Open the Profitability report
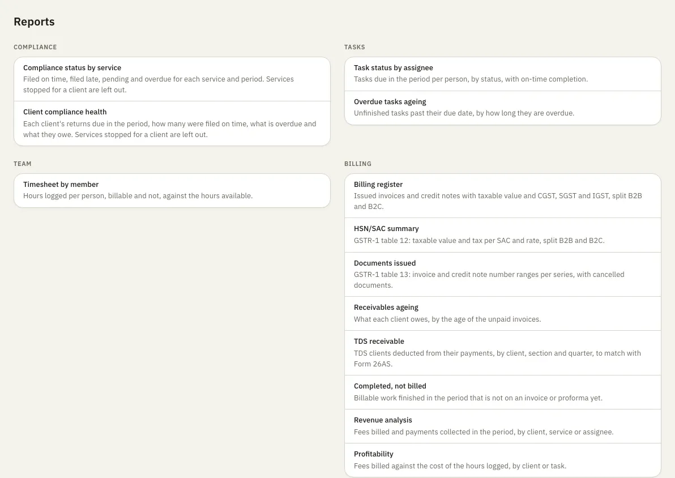Image resolution: width=675 pixels, height=478 pixels. (502, 460)
